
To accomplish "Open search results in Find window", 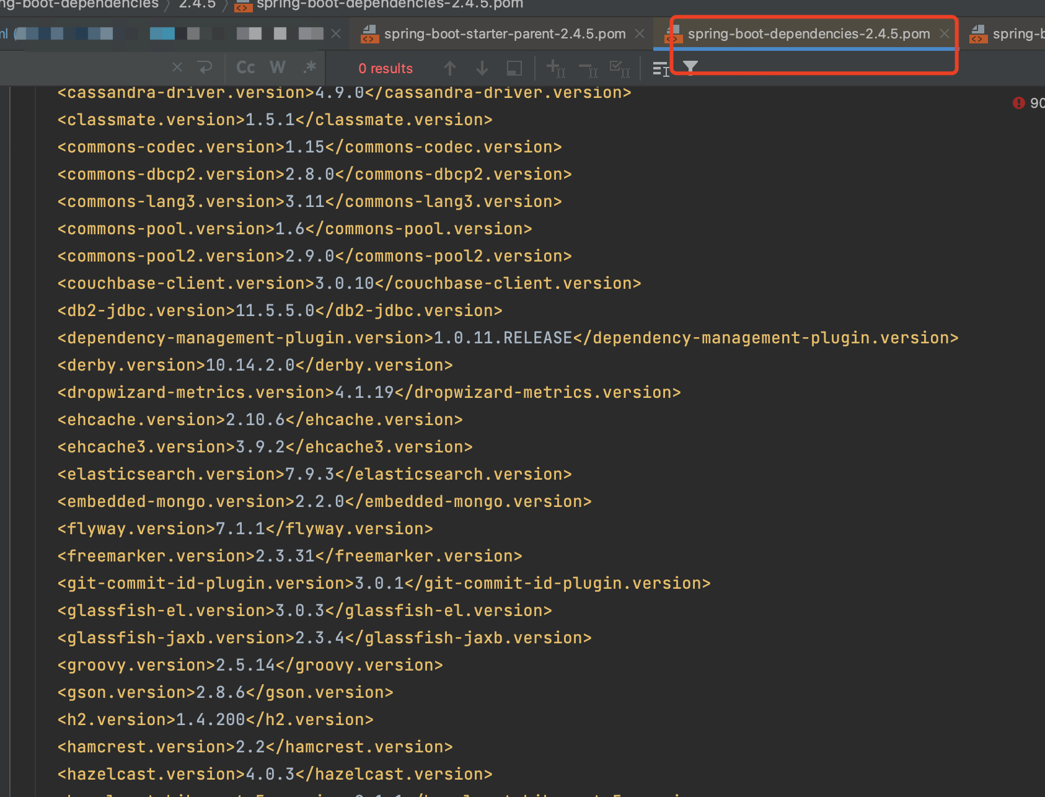I will click(x=661, y=69).
